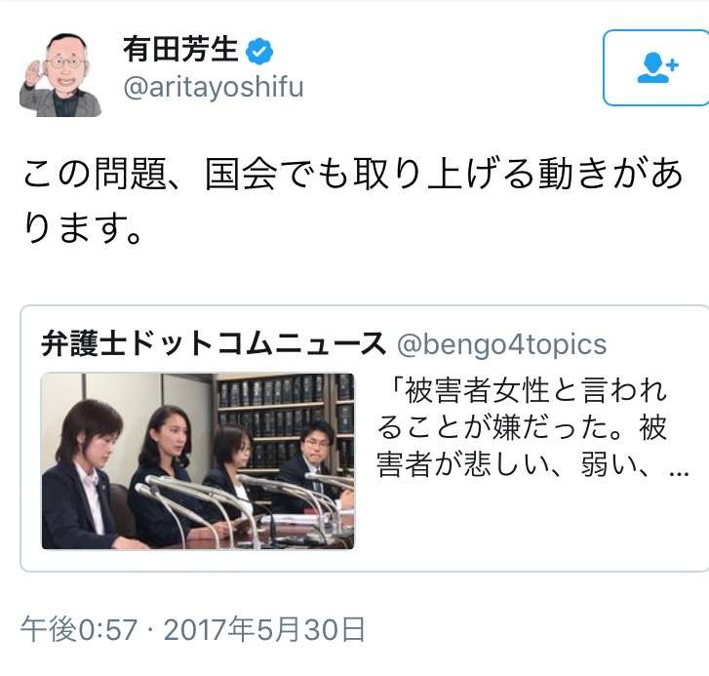Screen dimensions: 709x676
Task: Click the blue verified checkmark badge
Action: (x=259, y=52)
